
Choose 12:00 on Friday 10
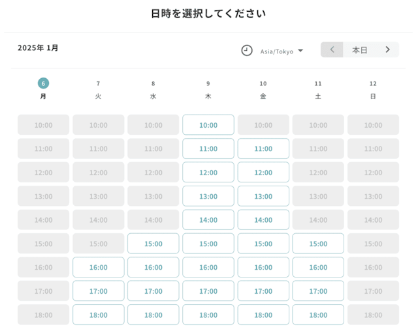coord(263,172)
